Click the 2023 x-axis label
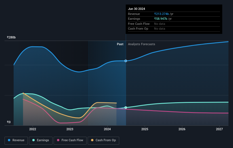This screenshot has width=233, height=148. coord(70,129)
